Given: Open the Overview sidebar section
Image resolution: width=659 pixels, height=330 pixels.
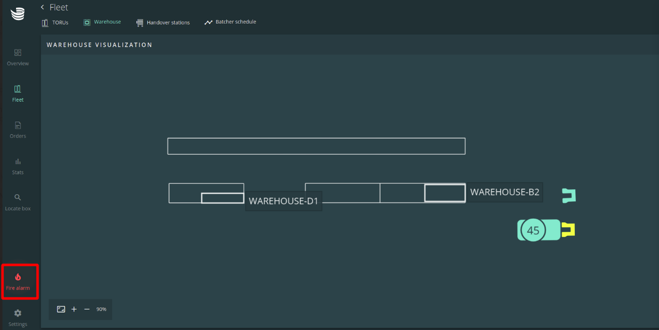Looking at the screenshot, I should (x=18, y=57).
